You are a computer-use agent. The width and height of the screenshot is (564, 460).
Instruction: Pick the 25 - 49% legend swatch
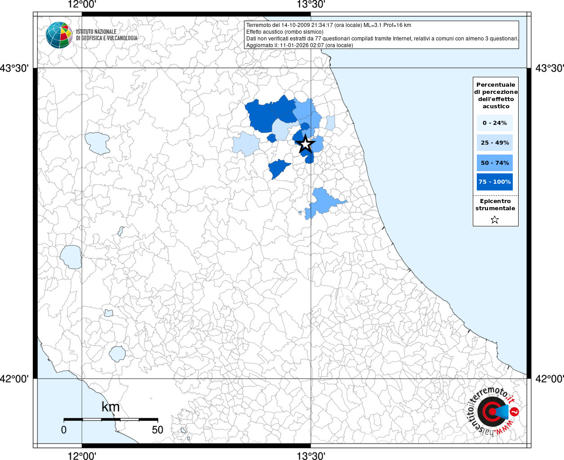[494, 143]
